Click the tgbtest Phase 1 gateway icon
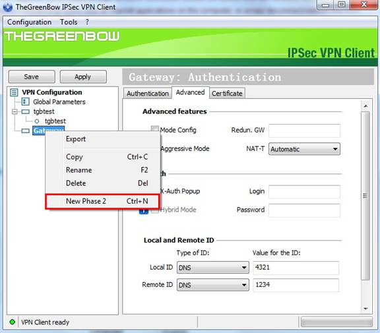380x333 pixels. [x=26, y=111]
